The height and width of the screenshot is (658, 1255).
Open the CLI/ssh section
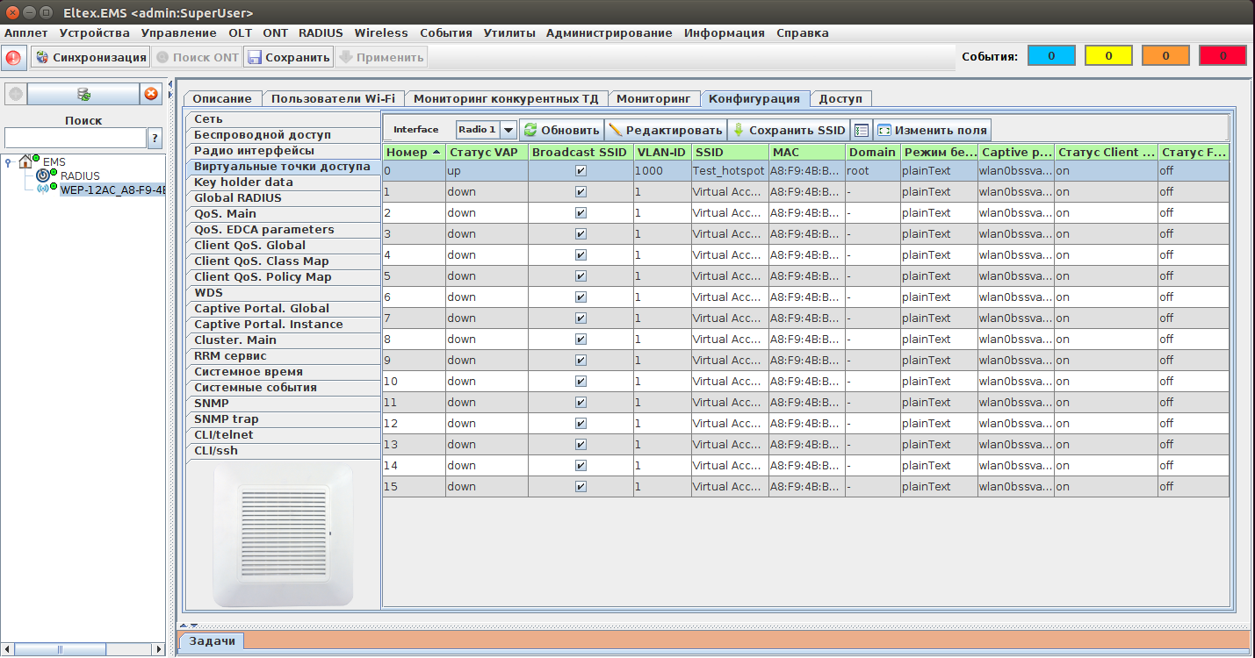pos(284,451)
